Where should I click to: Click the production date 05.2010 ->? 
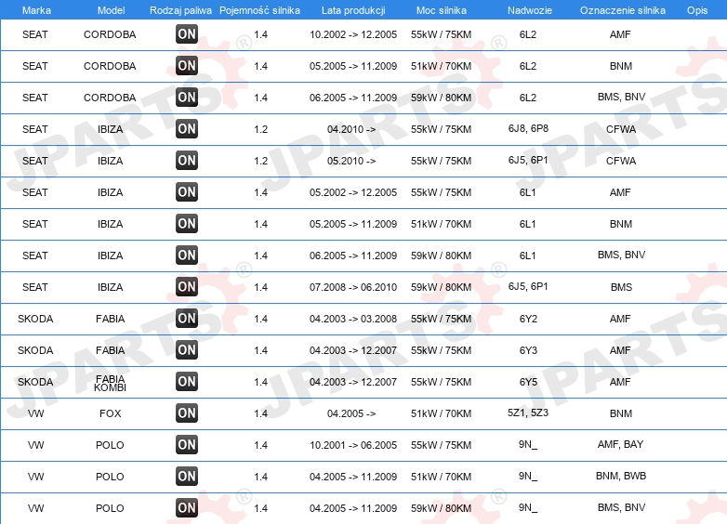click(351, 161)
